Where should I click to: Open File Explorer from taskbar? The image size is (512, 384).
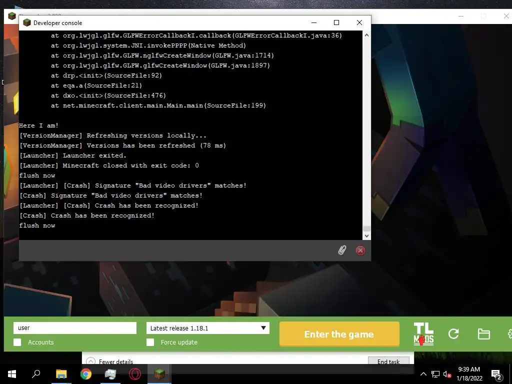point(61,374)
